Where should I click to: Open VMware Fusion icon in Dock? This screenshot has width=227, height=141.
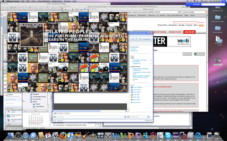pos(183,135)
